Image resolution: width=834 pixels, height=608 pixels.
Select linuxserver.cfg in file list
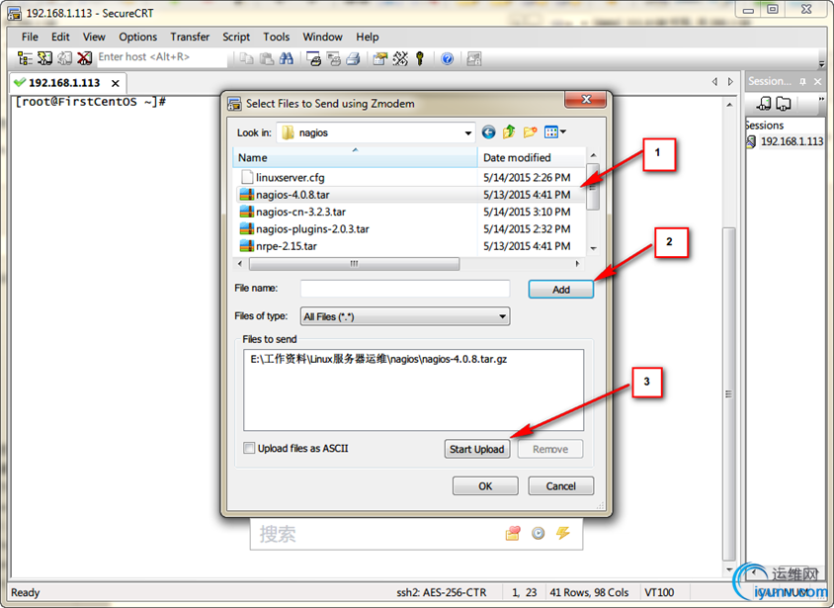[290, 177]
